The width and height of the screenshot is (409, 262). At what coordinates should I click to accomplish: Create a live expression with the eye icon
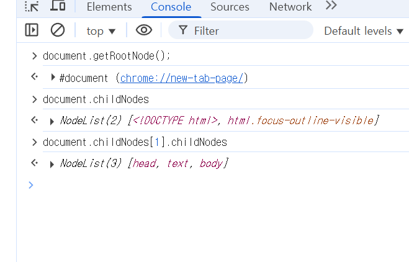point(144,30)
